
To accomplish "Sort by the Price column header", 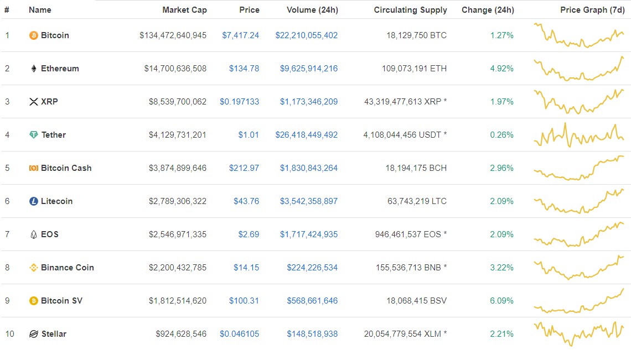I will click(249, 9).
